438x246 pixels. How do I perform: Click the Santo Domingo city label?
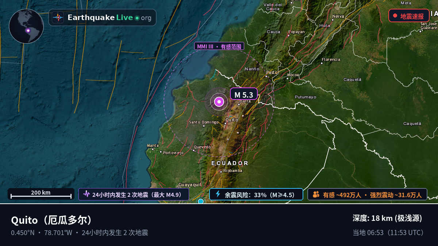click(x=204, y=122)
